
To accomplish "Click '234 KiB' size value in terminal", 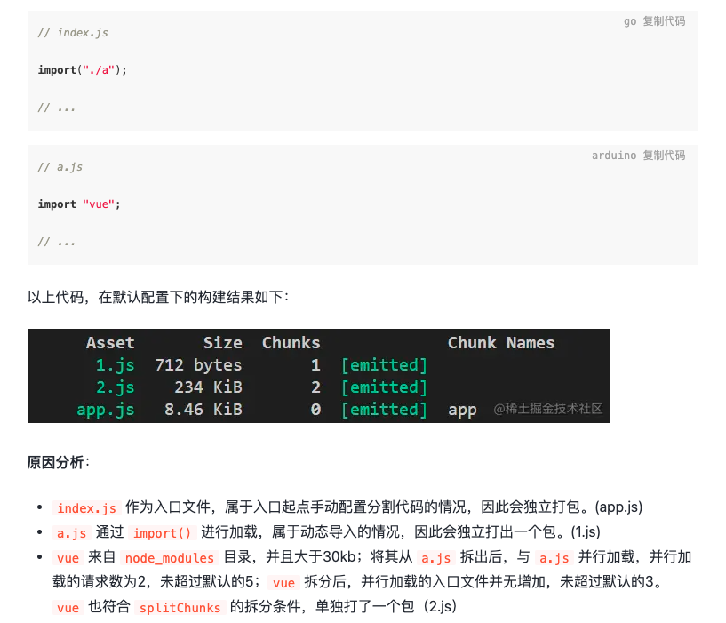I will pos(208,387).
